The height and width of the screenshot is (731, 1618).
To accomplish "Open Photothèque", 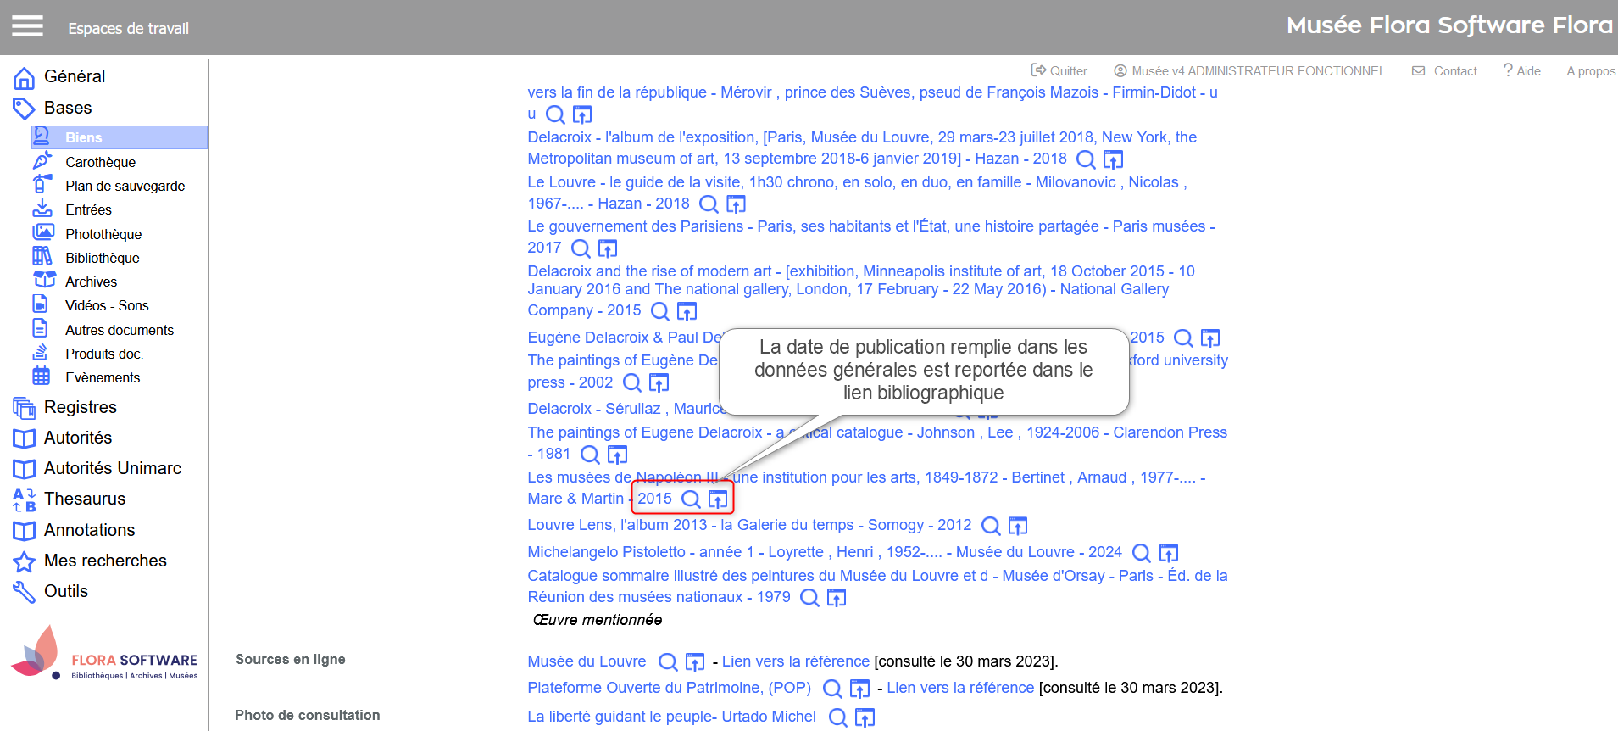I will click(103, 234).
